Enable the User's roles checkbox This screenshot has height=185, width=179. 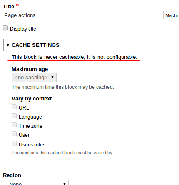click(14, 144)
